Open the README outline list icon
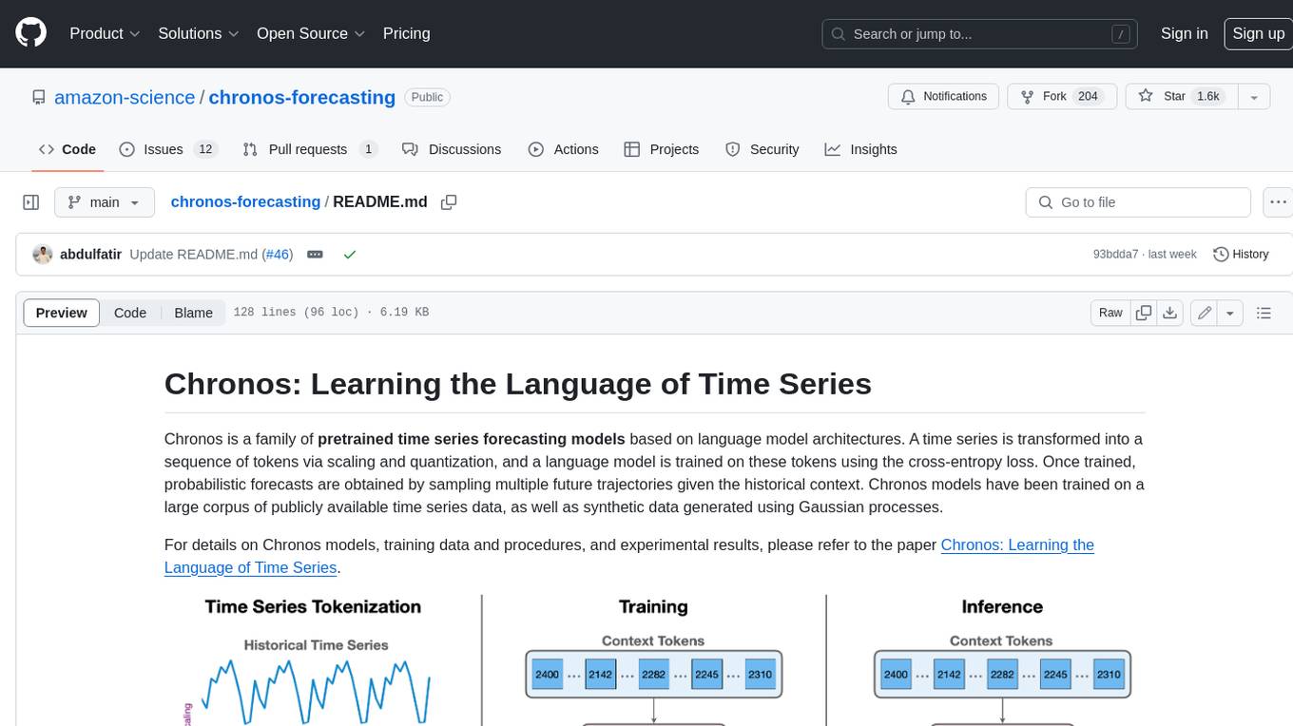The image size is (1293, 726). [1264, 313]
